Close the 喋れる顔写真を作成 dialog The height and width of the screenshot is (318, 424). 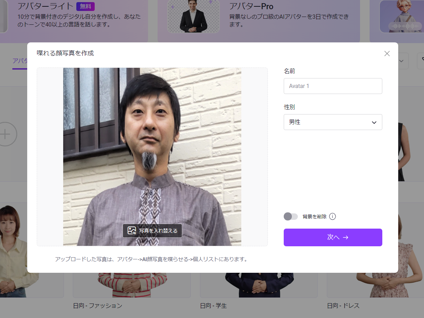tap(387, 53)
